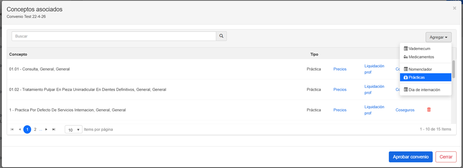Open the Agregar dropdown button
This screenshot has height=168, width=463.
point(439,37)
